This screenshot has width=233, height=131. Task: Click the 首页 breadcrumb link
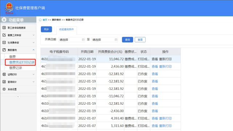(45, 20)
